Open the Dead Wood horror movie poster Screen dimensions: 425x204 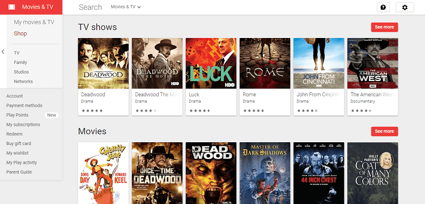pyautogui.click(x=211, y=173)
